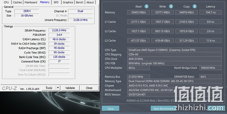The image size is (227, 114).
Task: Click the Memory Read result 39403 MB/s
Action: click(138, 12)
